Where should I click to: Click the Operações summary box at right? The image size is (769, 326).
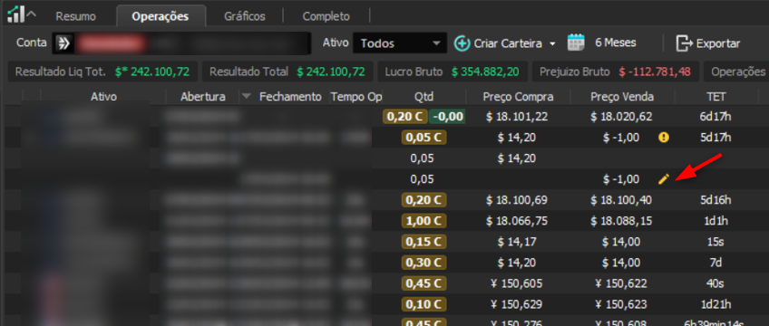(735, 72)
